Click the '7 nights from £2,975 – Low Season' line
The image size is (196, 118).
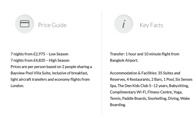point(39,54)
